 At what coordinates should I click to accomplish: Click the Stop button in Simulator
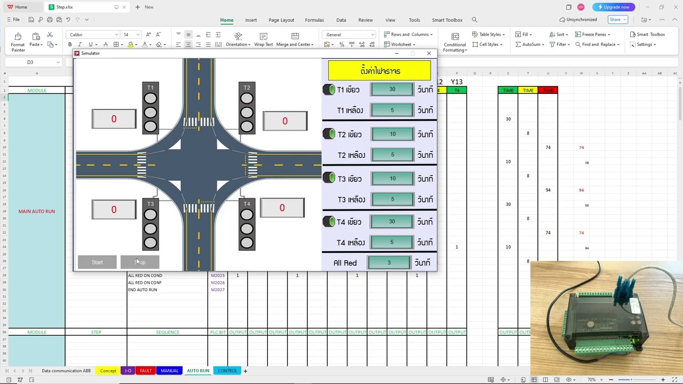[x=140, y=262]
